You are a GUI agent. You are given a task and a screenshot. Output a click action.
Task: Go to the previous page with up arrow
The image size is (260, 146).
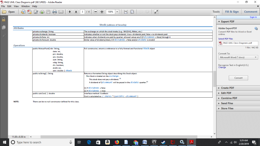point(70,12)
